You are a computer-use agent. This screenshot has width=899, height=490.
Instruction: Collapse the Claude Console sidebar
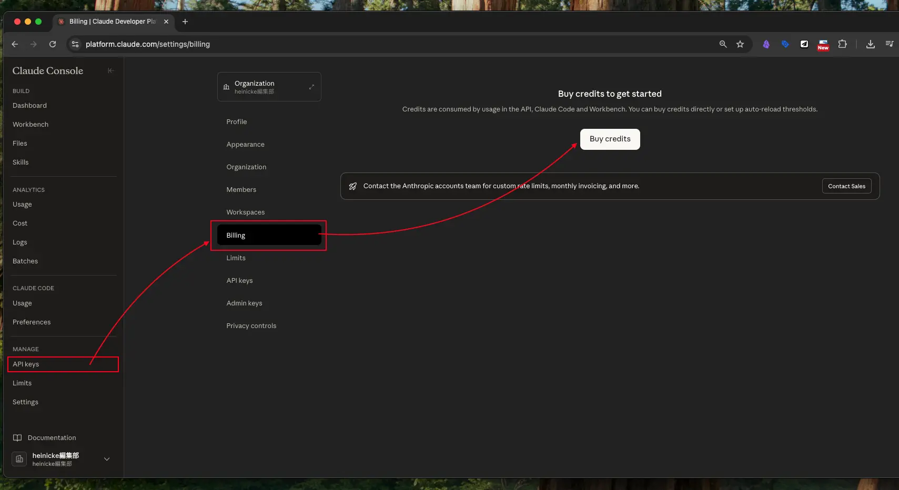[110, 70]
